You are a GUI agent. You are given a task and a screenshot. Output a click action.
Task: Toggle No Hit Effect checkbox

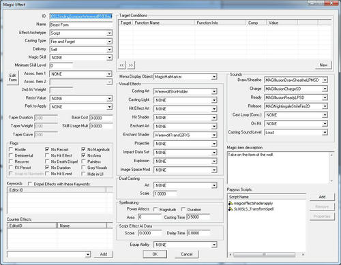[47, 155]
